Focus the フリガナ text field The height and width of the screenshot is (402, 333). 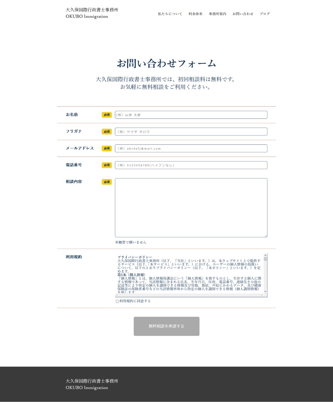point(191,132)
